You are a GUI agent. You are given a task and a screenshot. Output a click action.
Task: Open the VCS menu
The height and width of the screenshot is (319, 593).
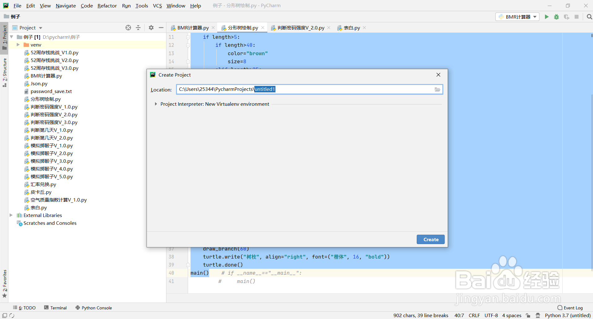pyautogui.click(x=157, y=6)
